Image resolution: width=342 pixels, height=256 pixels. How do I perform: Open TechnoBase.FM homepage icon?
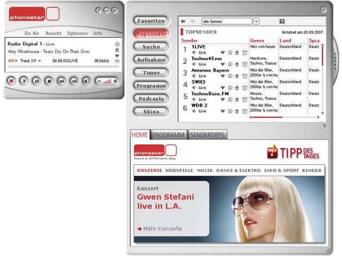[x=237, y=100]
